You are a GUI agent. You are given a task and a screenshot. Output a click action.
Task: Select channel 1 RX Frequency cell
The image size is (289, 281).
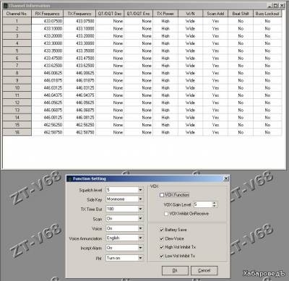click(47, 21)
